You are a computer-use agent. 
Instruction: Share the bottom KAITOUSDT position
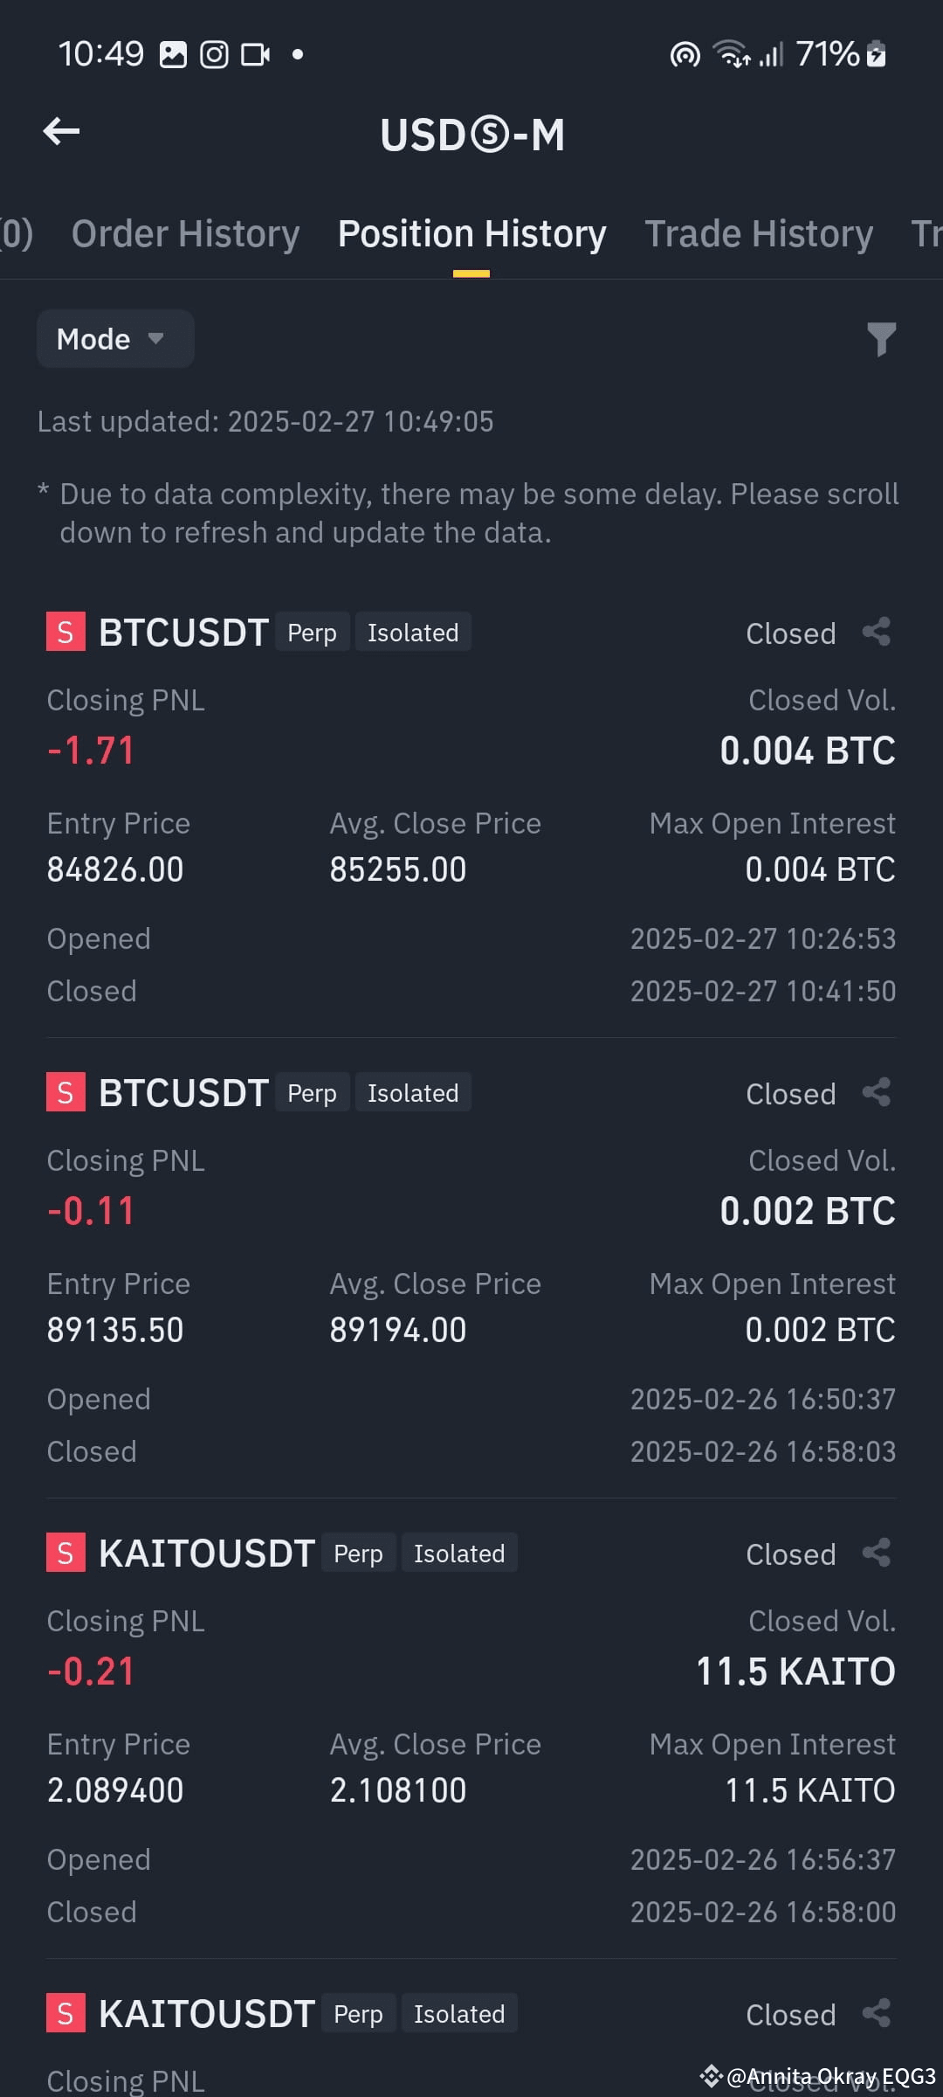pos(877,2013)
